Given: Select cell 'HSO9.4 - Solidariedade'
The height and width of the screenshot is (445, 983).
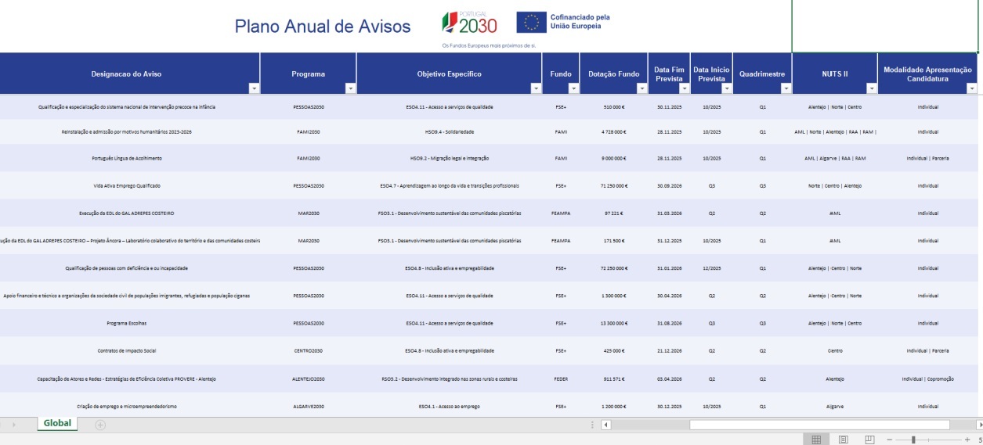Looking at the screenshot, I should tap(450, 131).
